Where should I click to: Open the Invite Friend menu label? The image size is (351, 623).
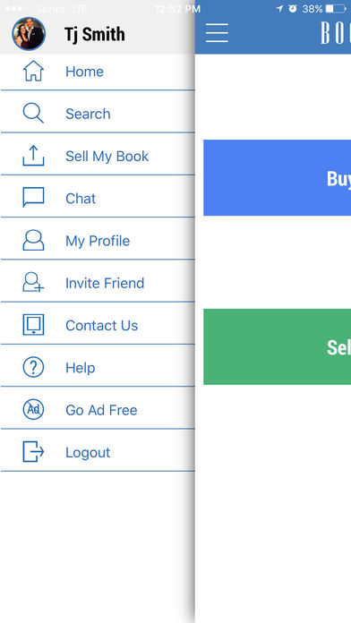pos(105,283)
